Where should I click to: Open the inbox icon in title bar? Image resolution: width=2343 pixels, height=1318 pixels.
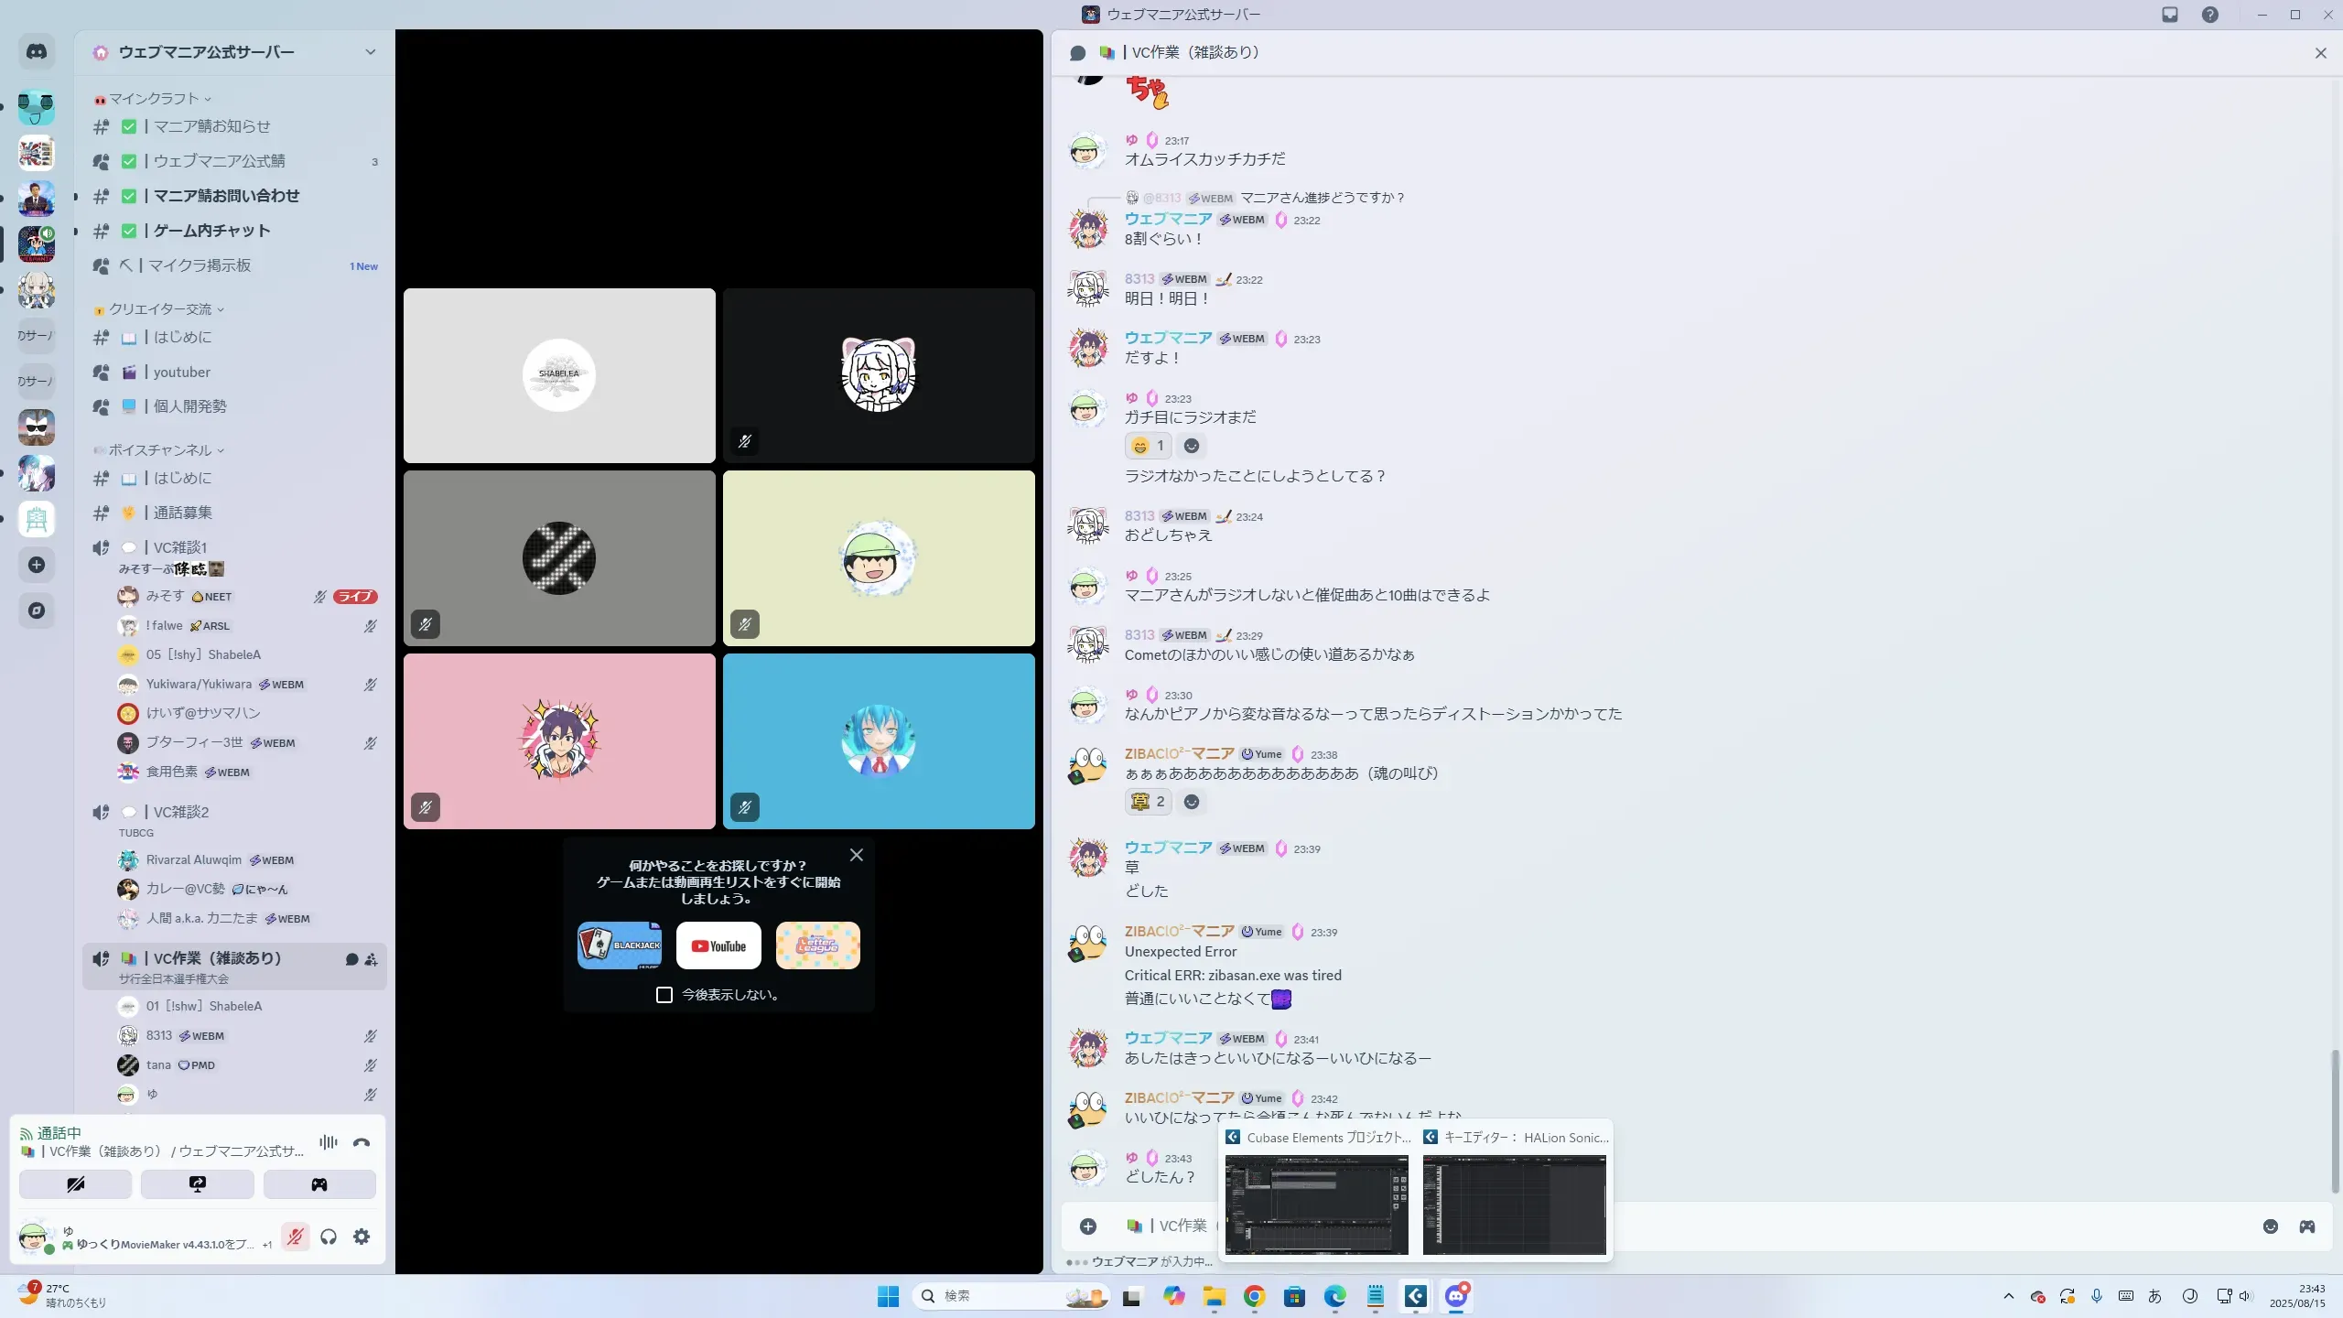2170,15
